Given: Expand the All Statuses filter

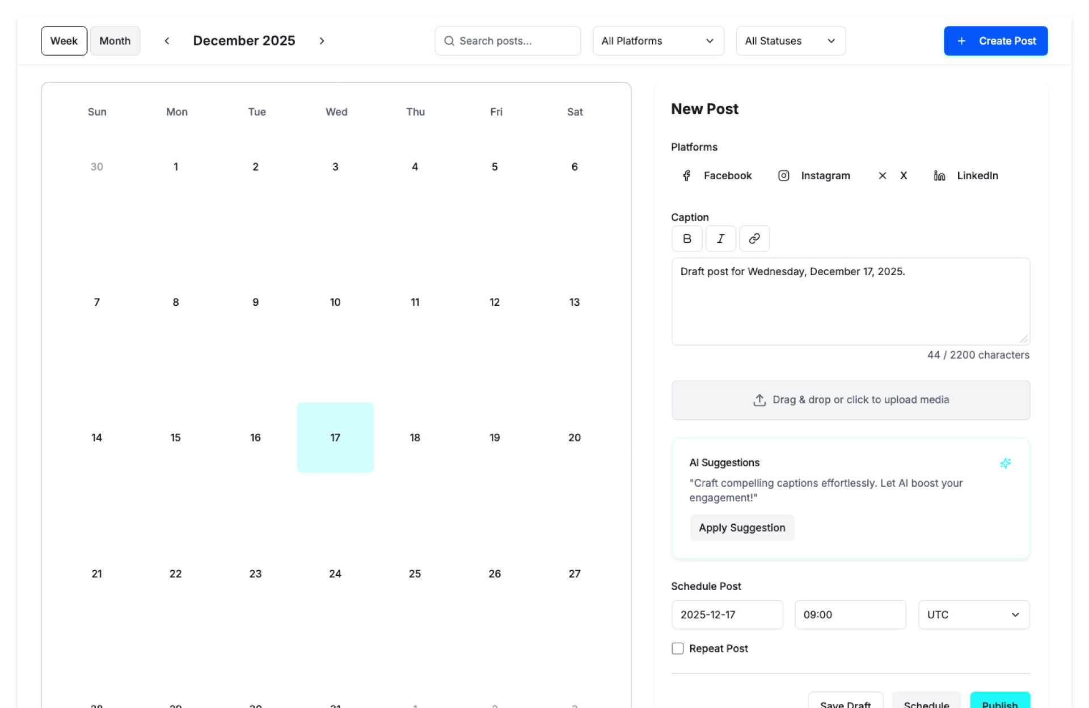Looking at the screenshot, I should 790,41.
